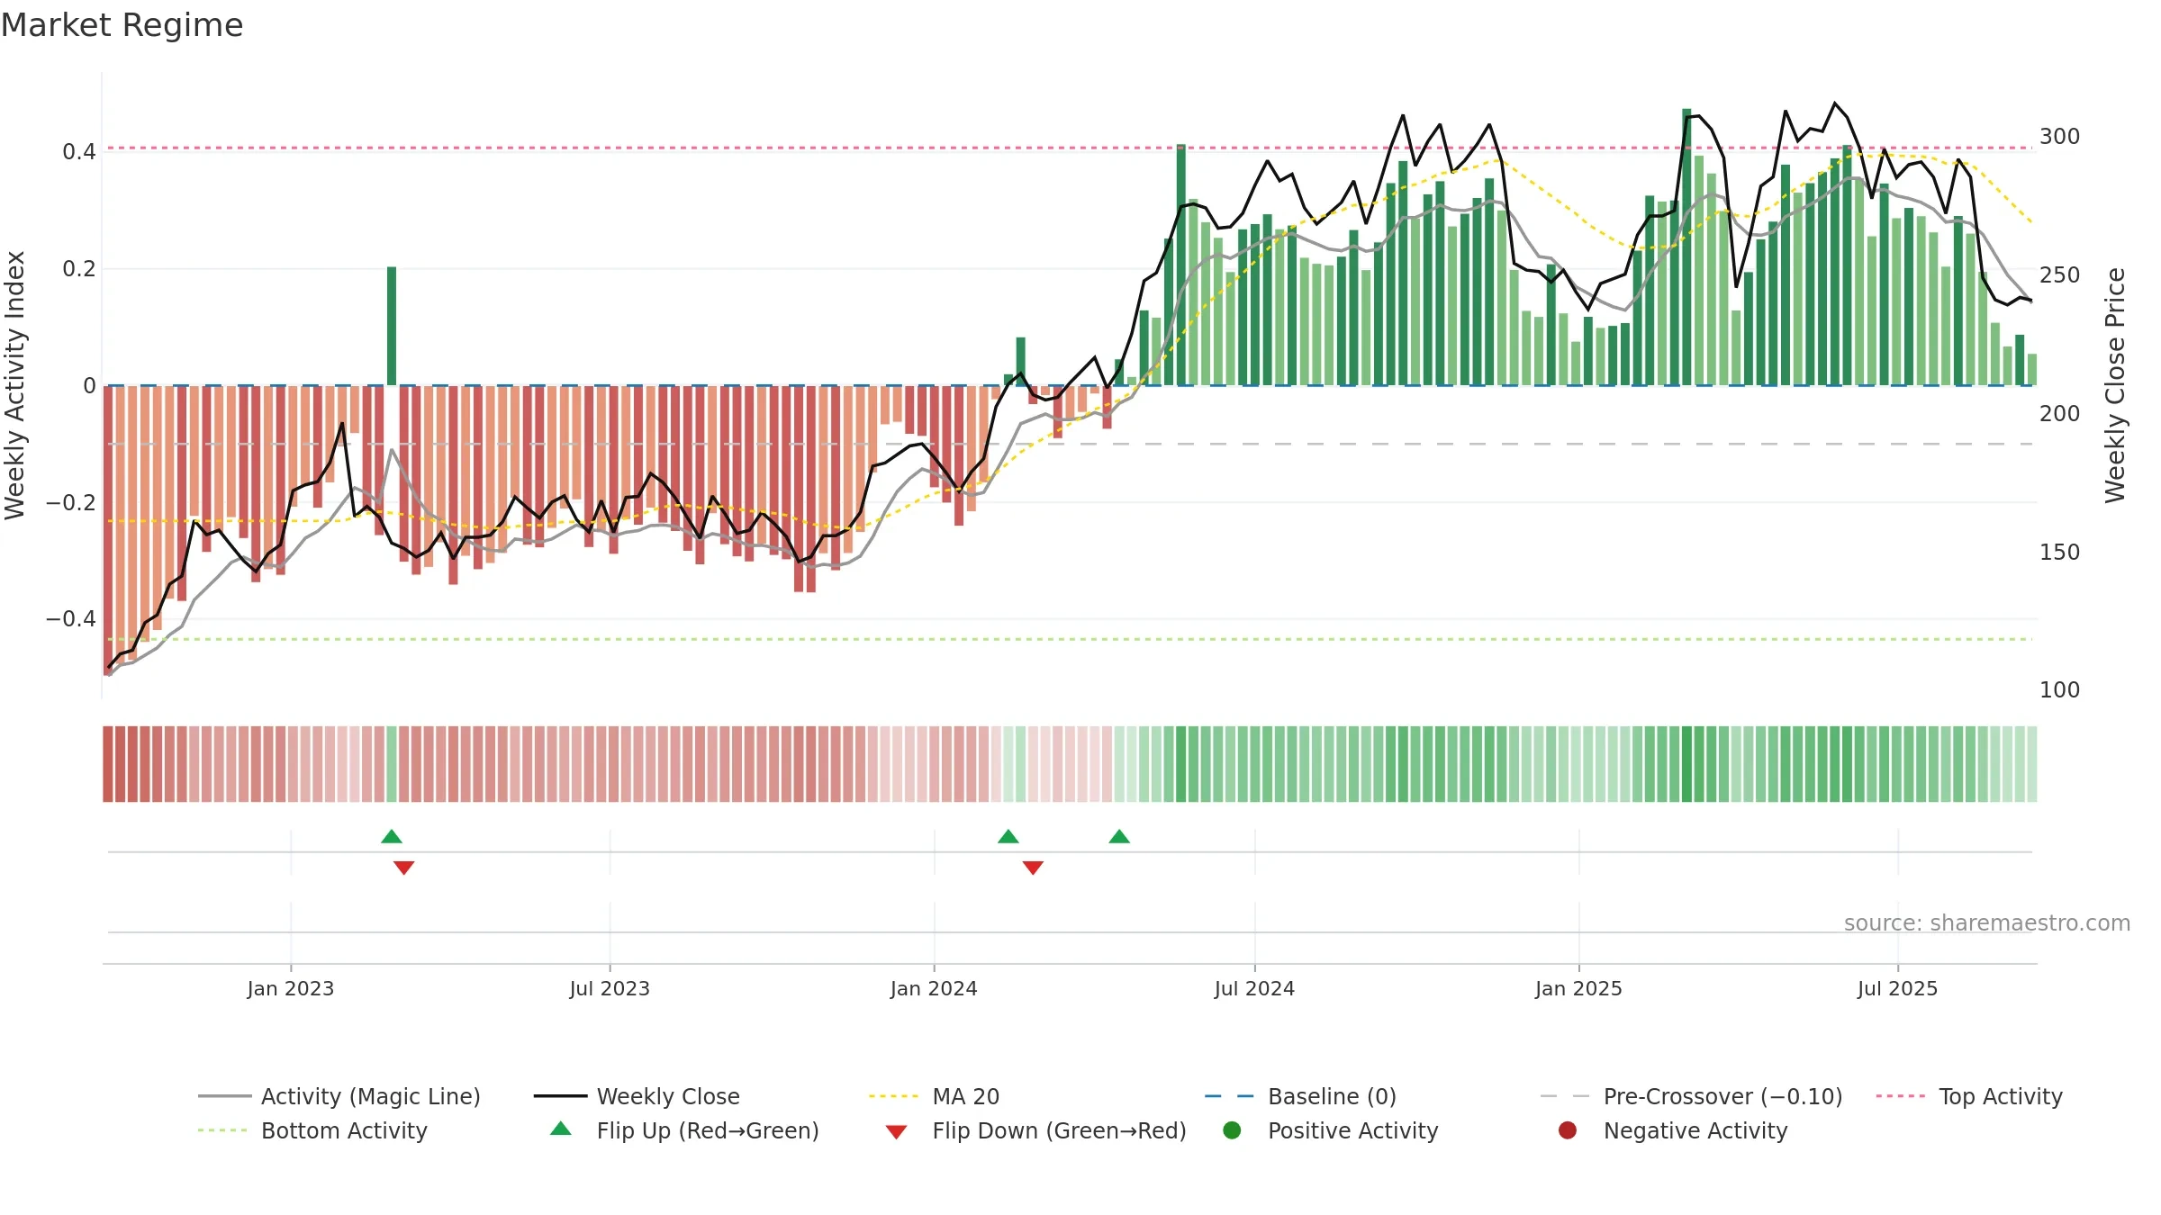
Task: Click the first dark red heatmap cell
Action: pos(108,764)
